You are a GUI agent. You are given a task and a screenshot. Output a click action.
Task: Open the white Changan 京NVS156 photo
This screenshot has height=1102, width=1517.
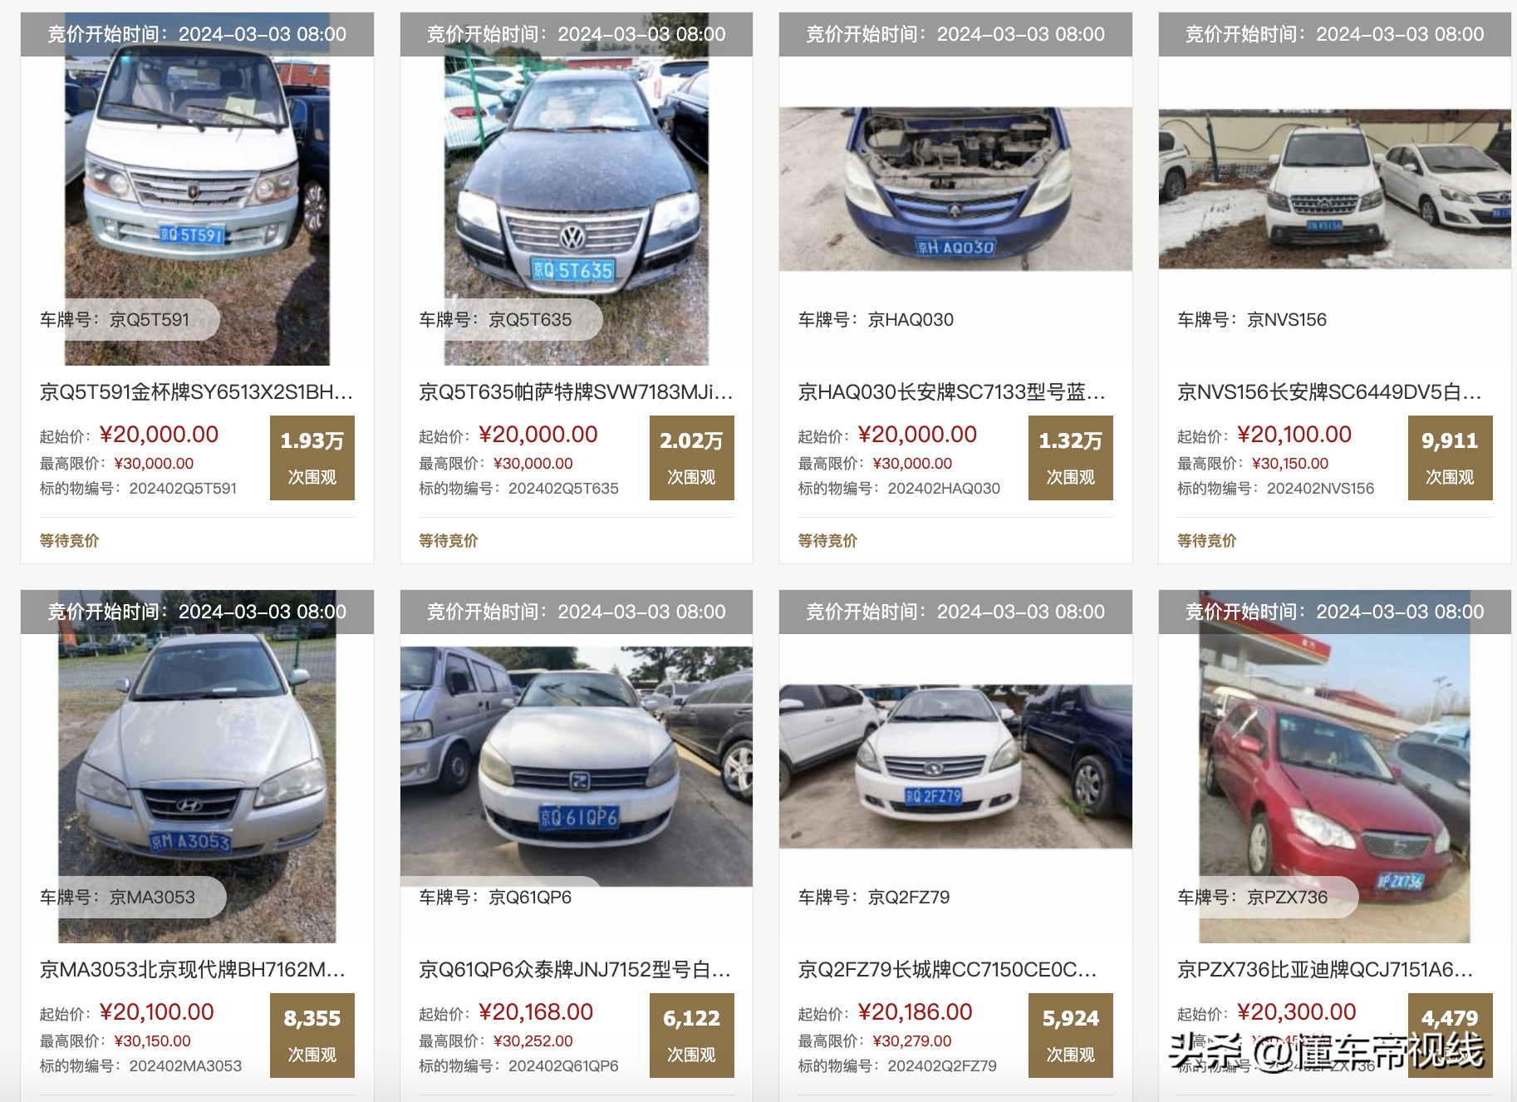pyautogui.click(x=1334, y=189)
